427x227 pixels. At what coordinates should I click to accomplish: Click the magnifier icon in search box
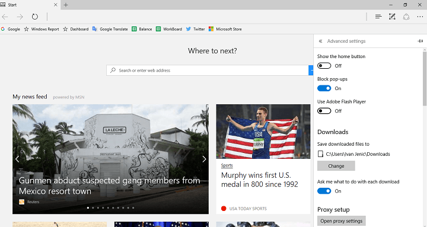point(113,70)
